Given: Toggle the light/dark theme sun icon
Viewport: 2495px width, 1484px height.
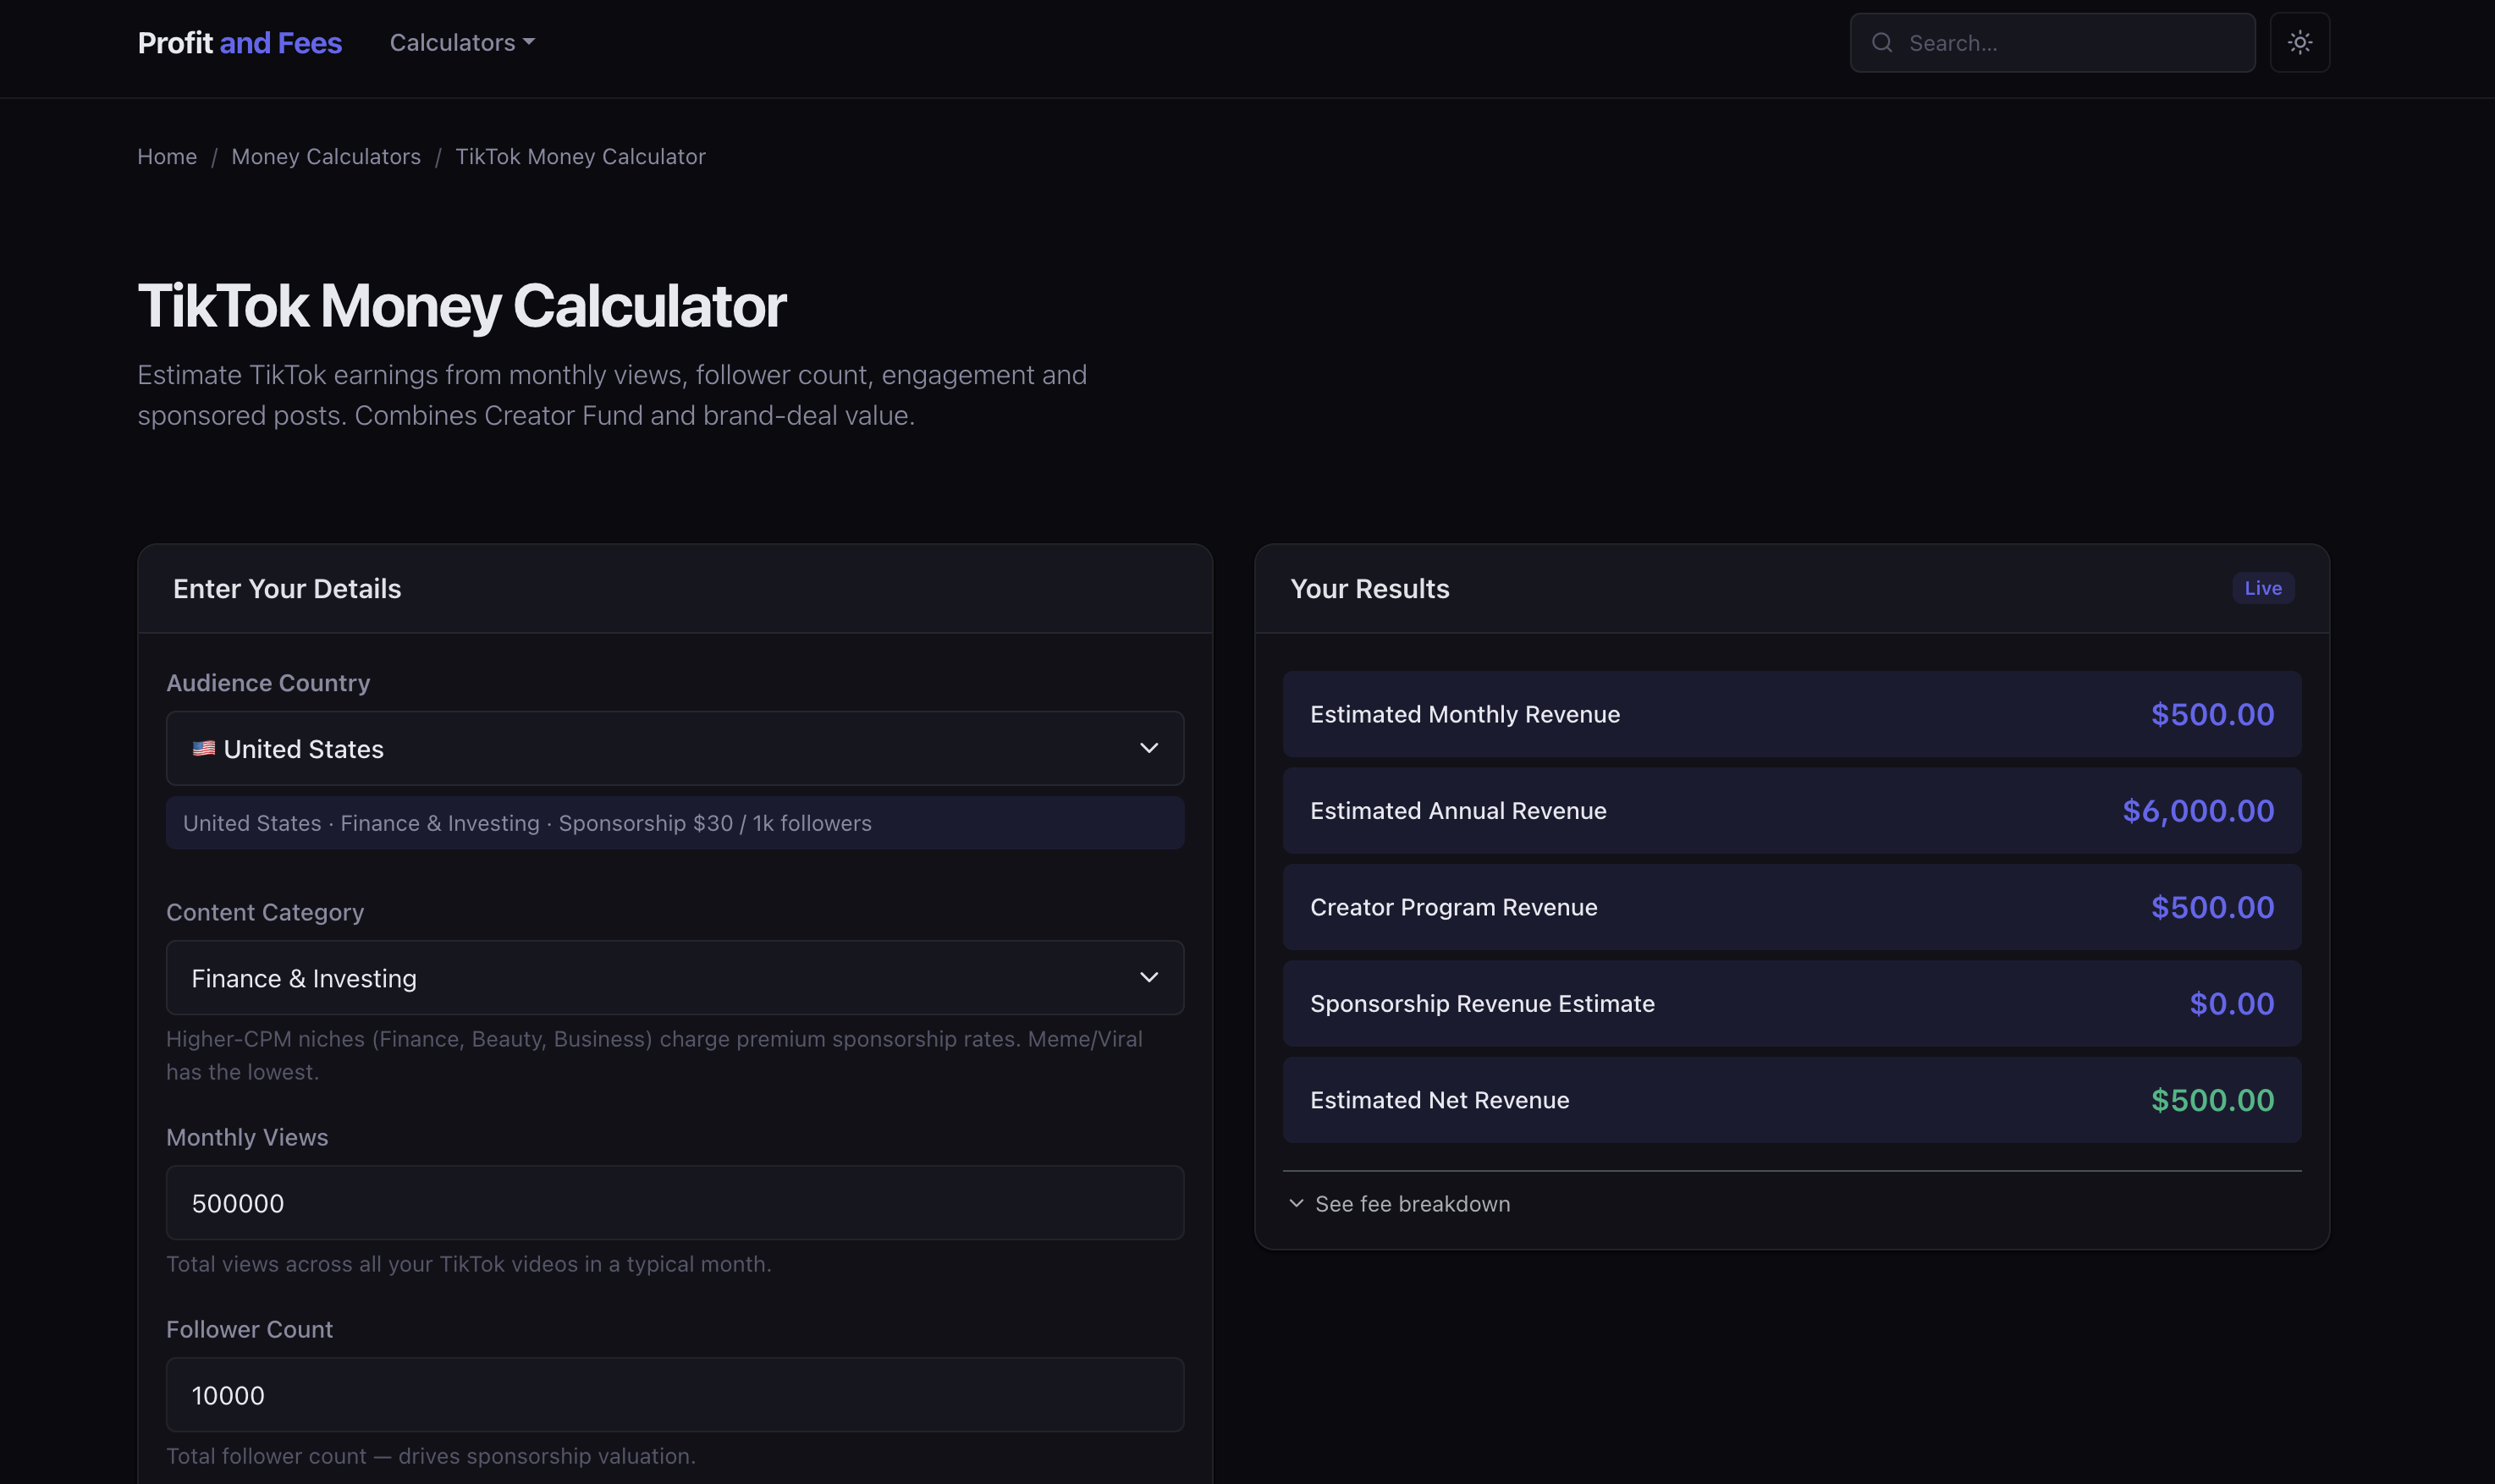Looking at the screenshot, I should [x=2299, y=42].
